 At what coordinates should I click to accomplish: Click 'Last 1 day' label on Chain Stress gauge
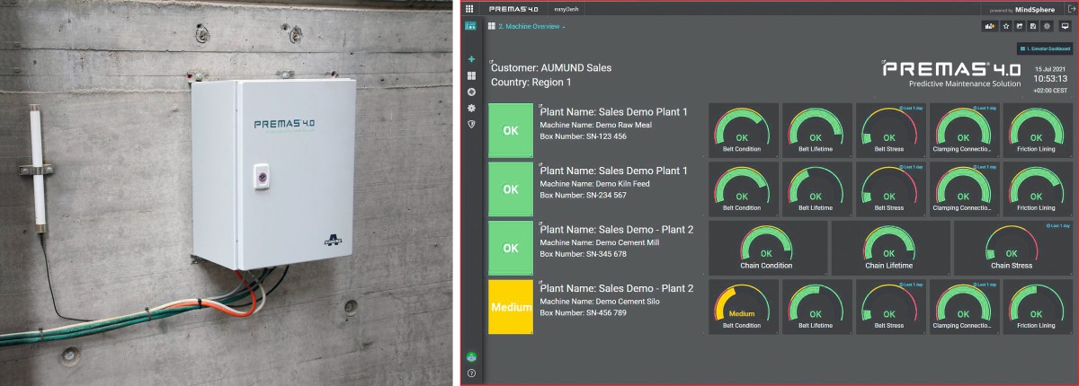click(x=1057, y=225)
